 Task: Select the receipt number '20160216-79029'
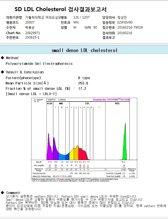coord(130,27)
